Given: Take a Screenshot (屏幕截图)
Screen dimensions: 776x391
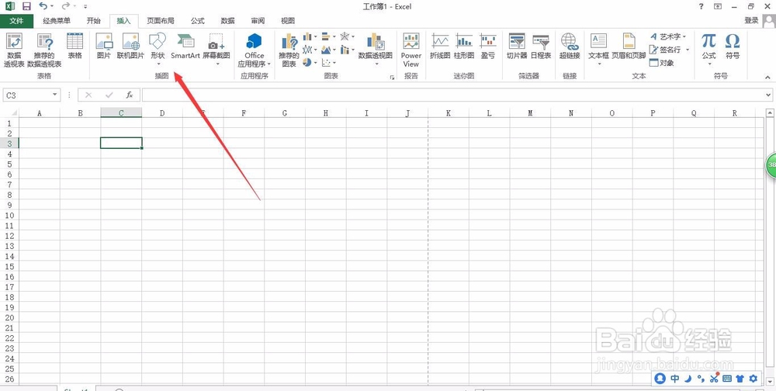Looking at the screenshot, I should tap(217, 50).
